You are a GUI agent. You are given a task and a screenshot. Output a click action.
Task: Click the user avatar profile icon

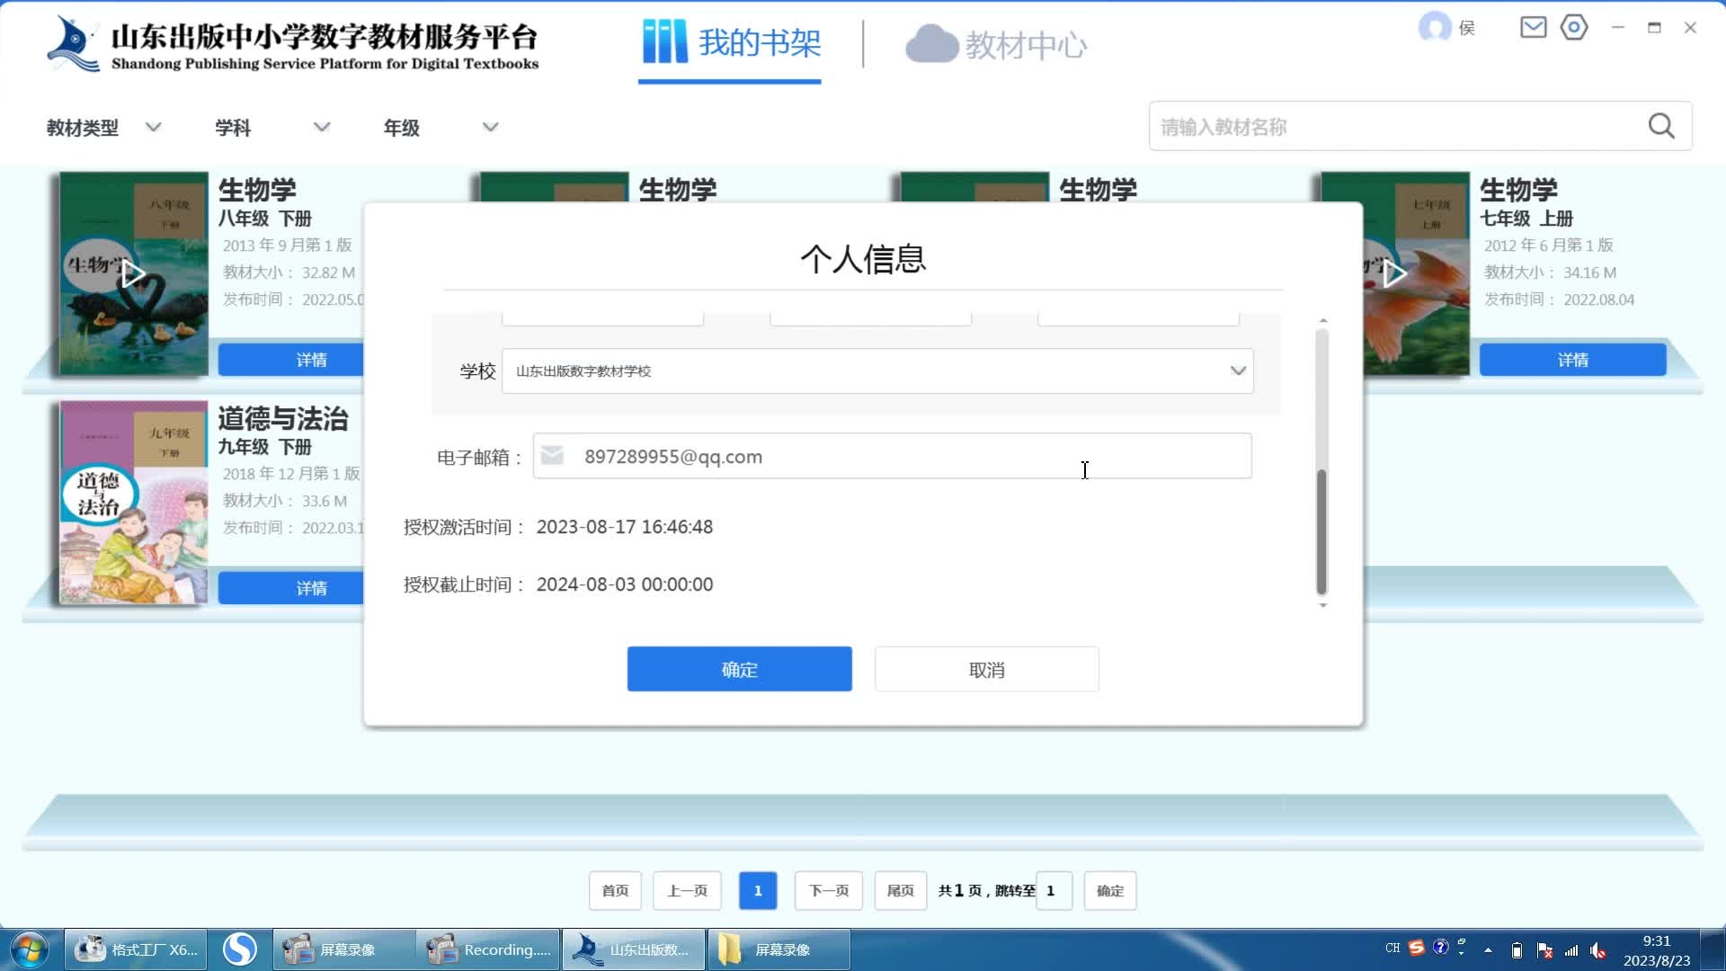click(x=1433, y=26)
